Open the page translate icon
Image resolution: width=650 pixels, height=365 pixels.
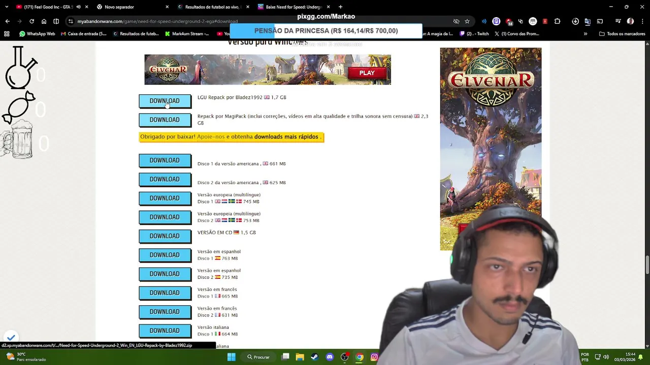click(x=588, y=21)
